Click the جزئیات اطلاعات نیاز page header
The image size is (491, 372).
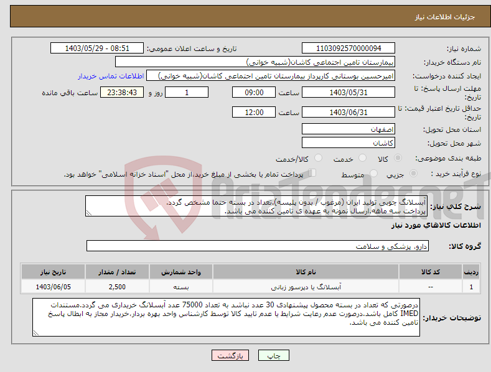click(445, 17)
